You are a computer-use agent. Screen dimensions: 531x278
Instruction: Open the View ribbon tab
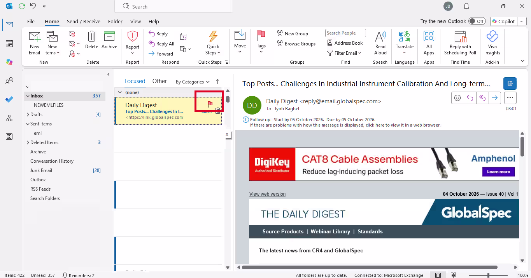pyautogui.click(x=135, y=22)
